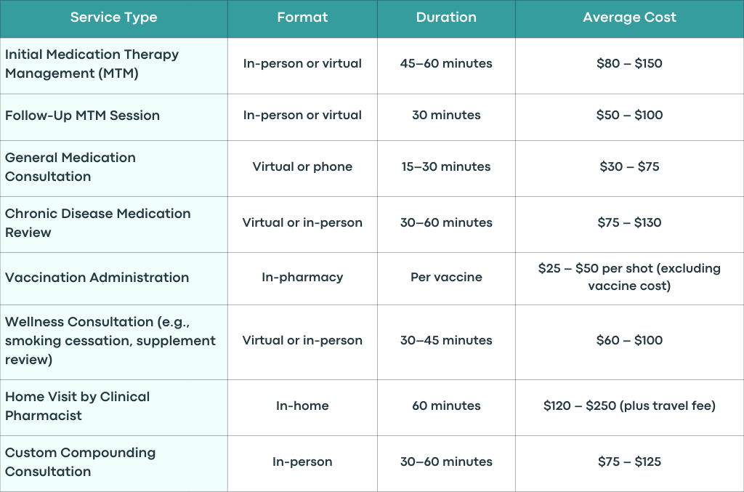Select the Vaccination Administration cell
The height and width of the screenshot is (492, 744).
tap(114, 278)
